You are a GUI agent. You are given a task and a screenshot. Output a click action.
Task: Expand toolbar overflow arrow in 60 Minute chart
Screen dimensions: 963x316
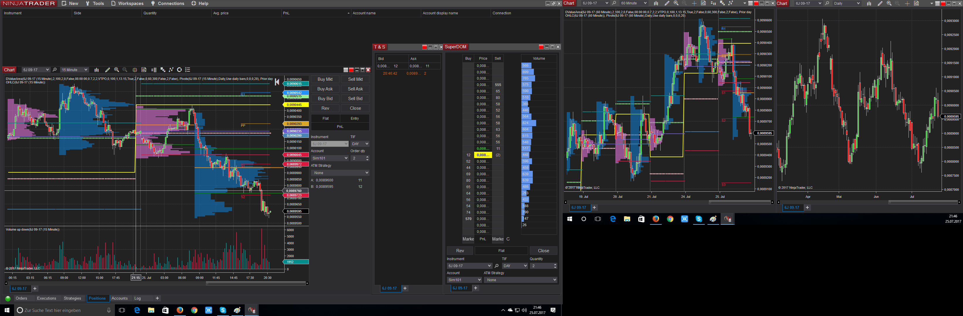tap(745, 3)
